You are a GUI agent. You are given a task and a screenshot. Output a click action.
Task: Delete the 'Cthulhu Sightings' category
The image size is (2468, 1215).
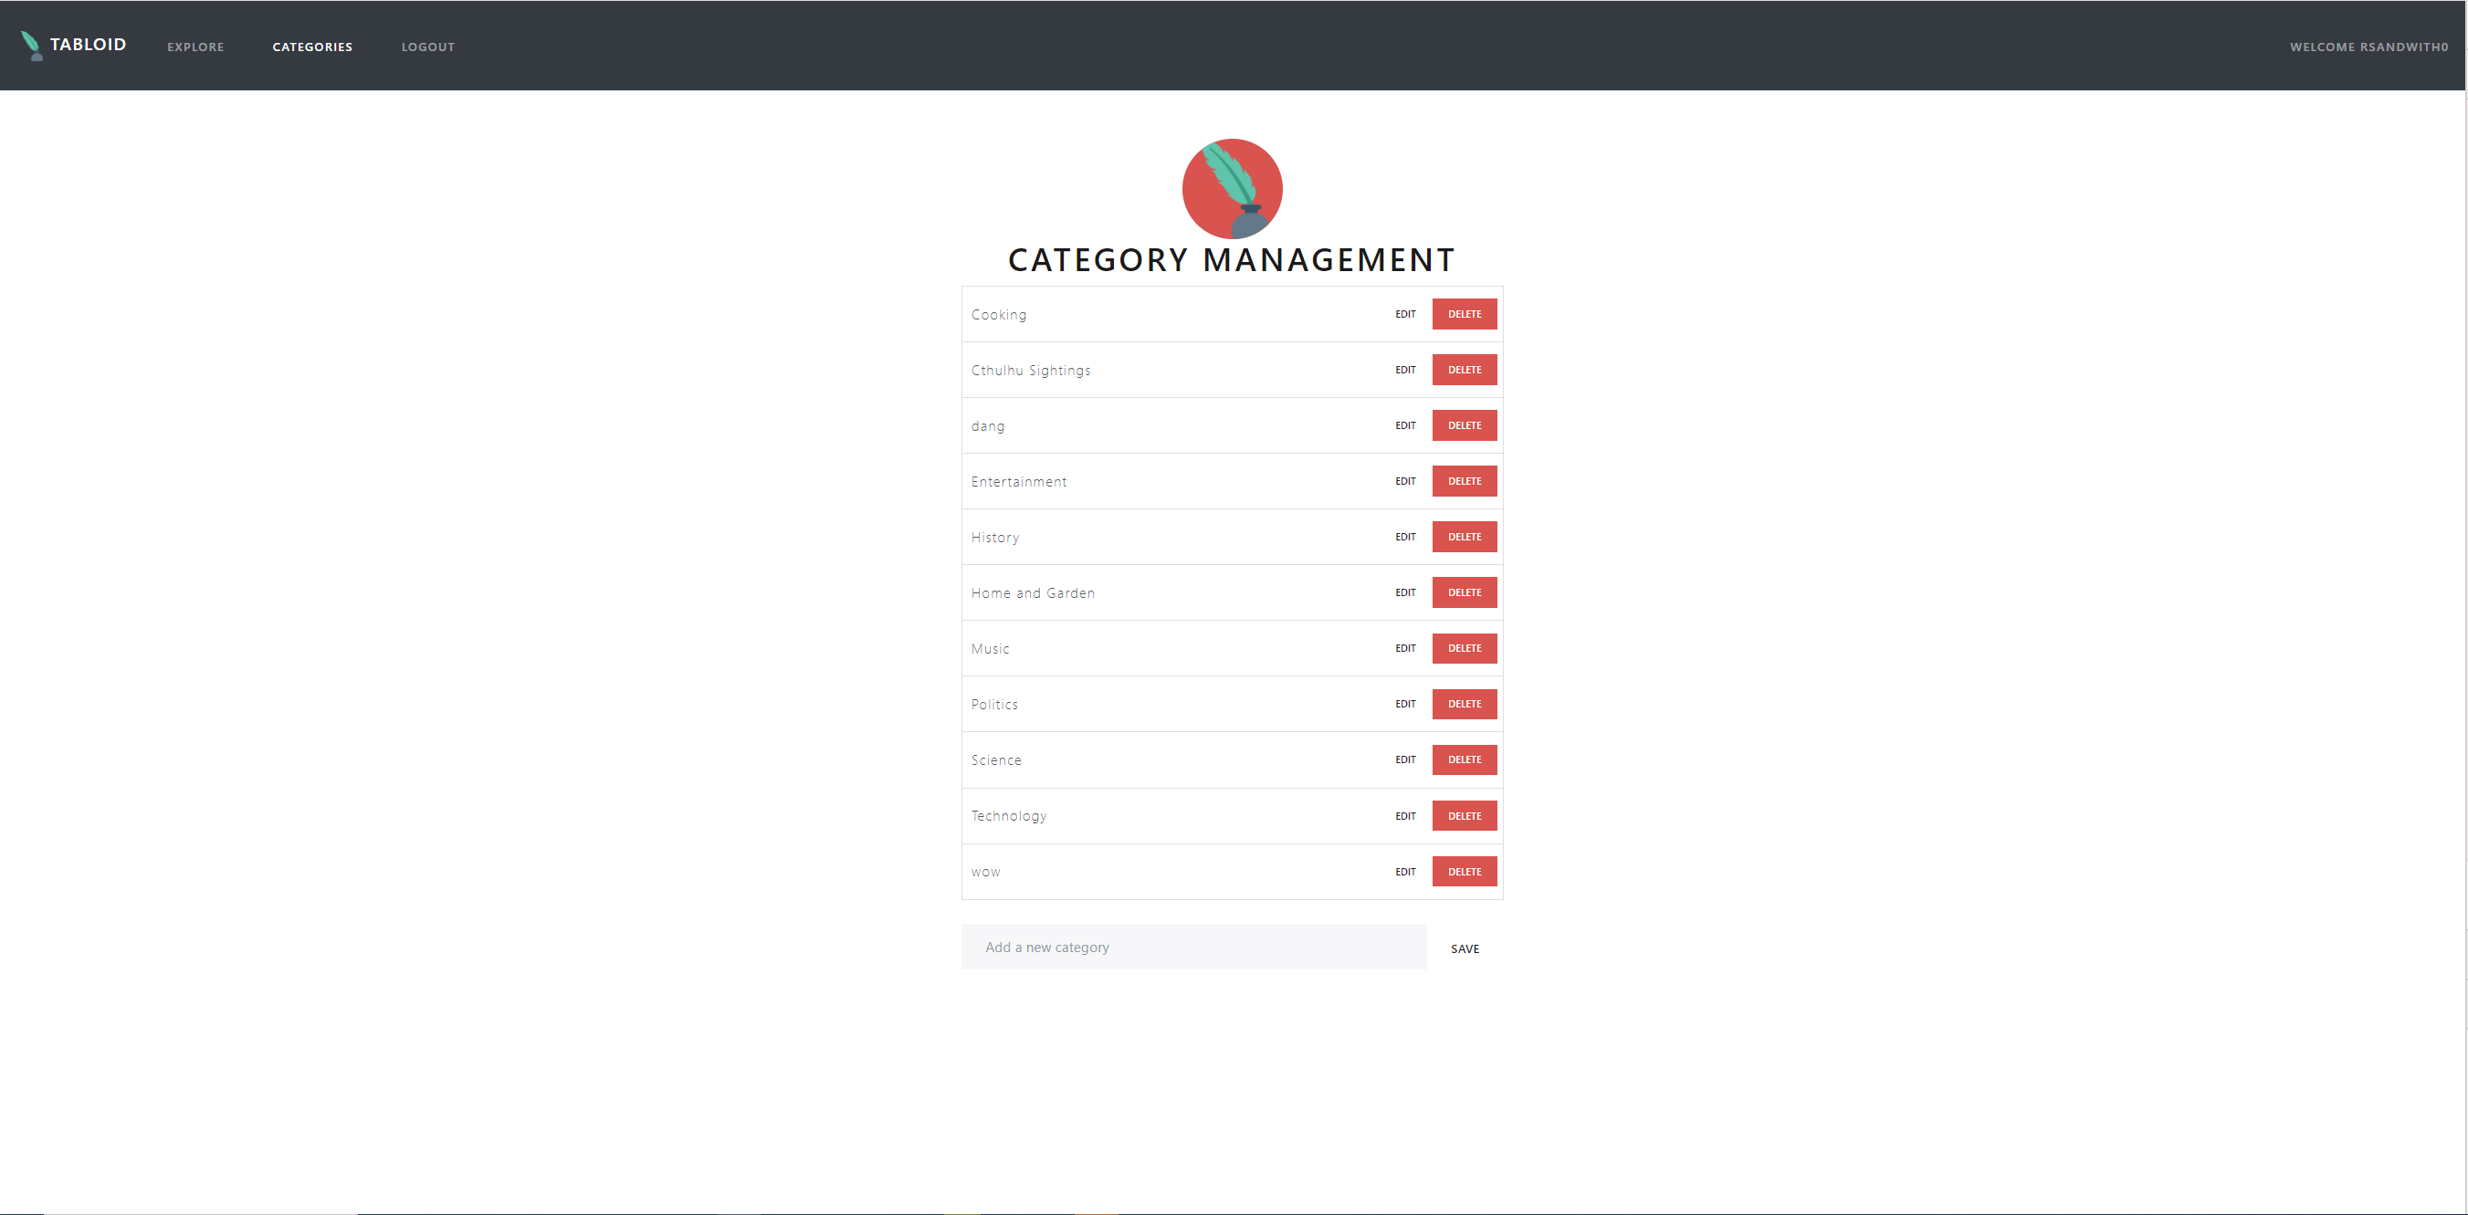[1464, 368]
